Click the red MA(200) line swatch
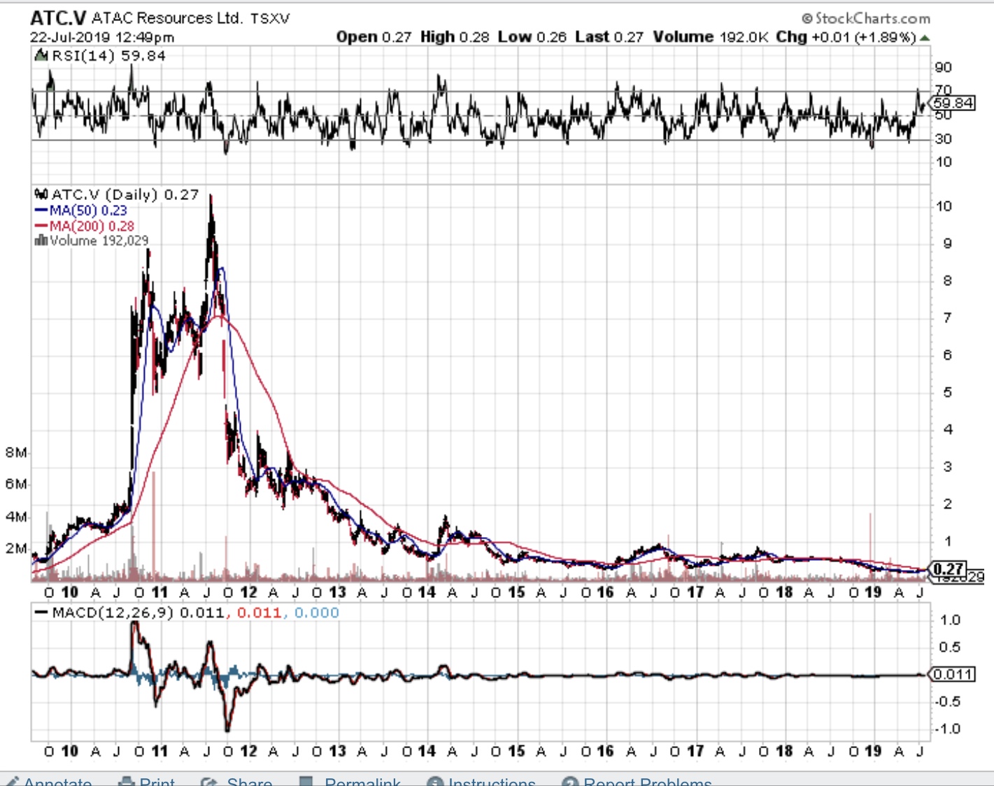Image resolution: width=994 pixels, height=786 pixels. coord(41,226)
